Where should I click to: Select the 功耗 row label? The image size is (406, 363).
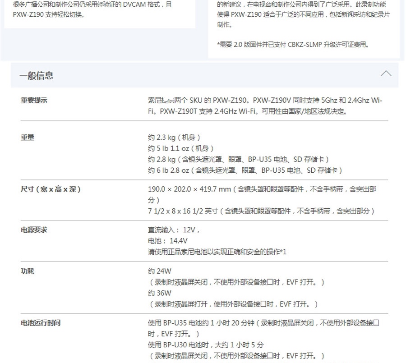(x=28, y=271)
